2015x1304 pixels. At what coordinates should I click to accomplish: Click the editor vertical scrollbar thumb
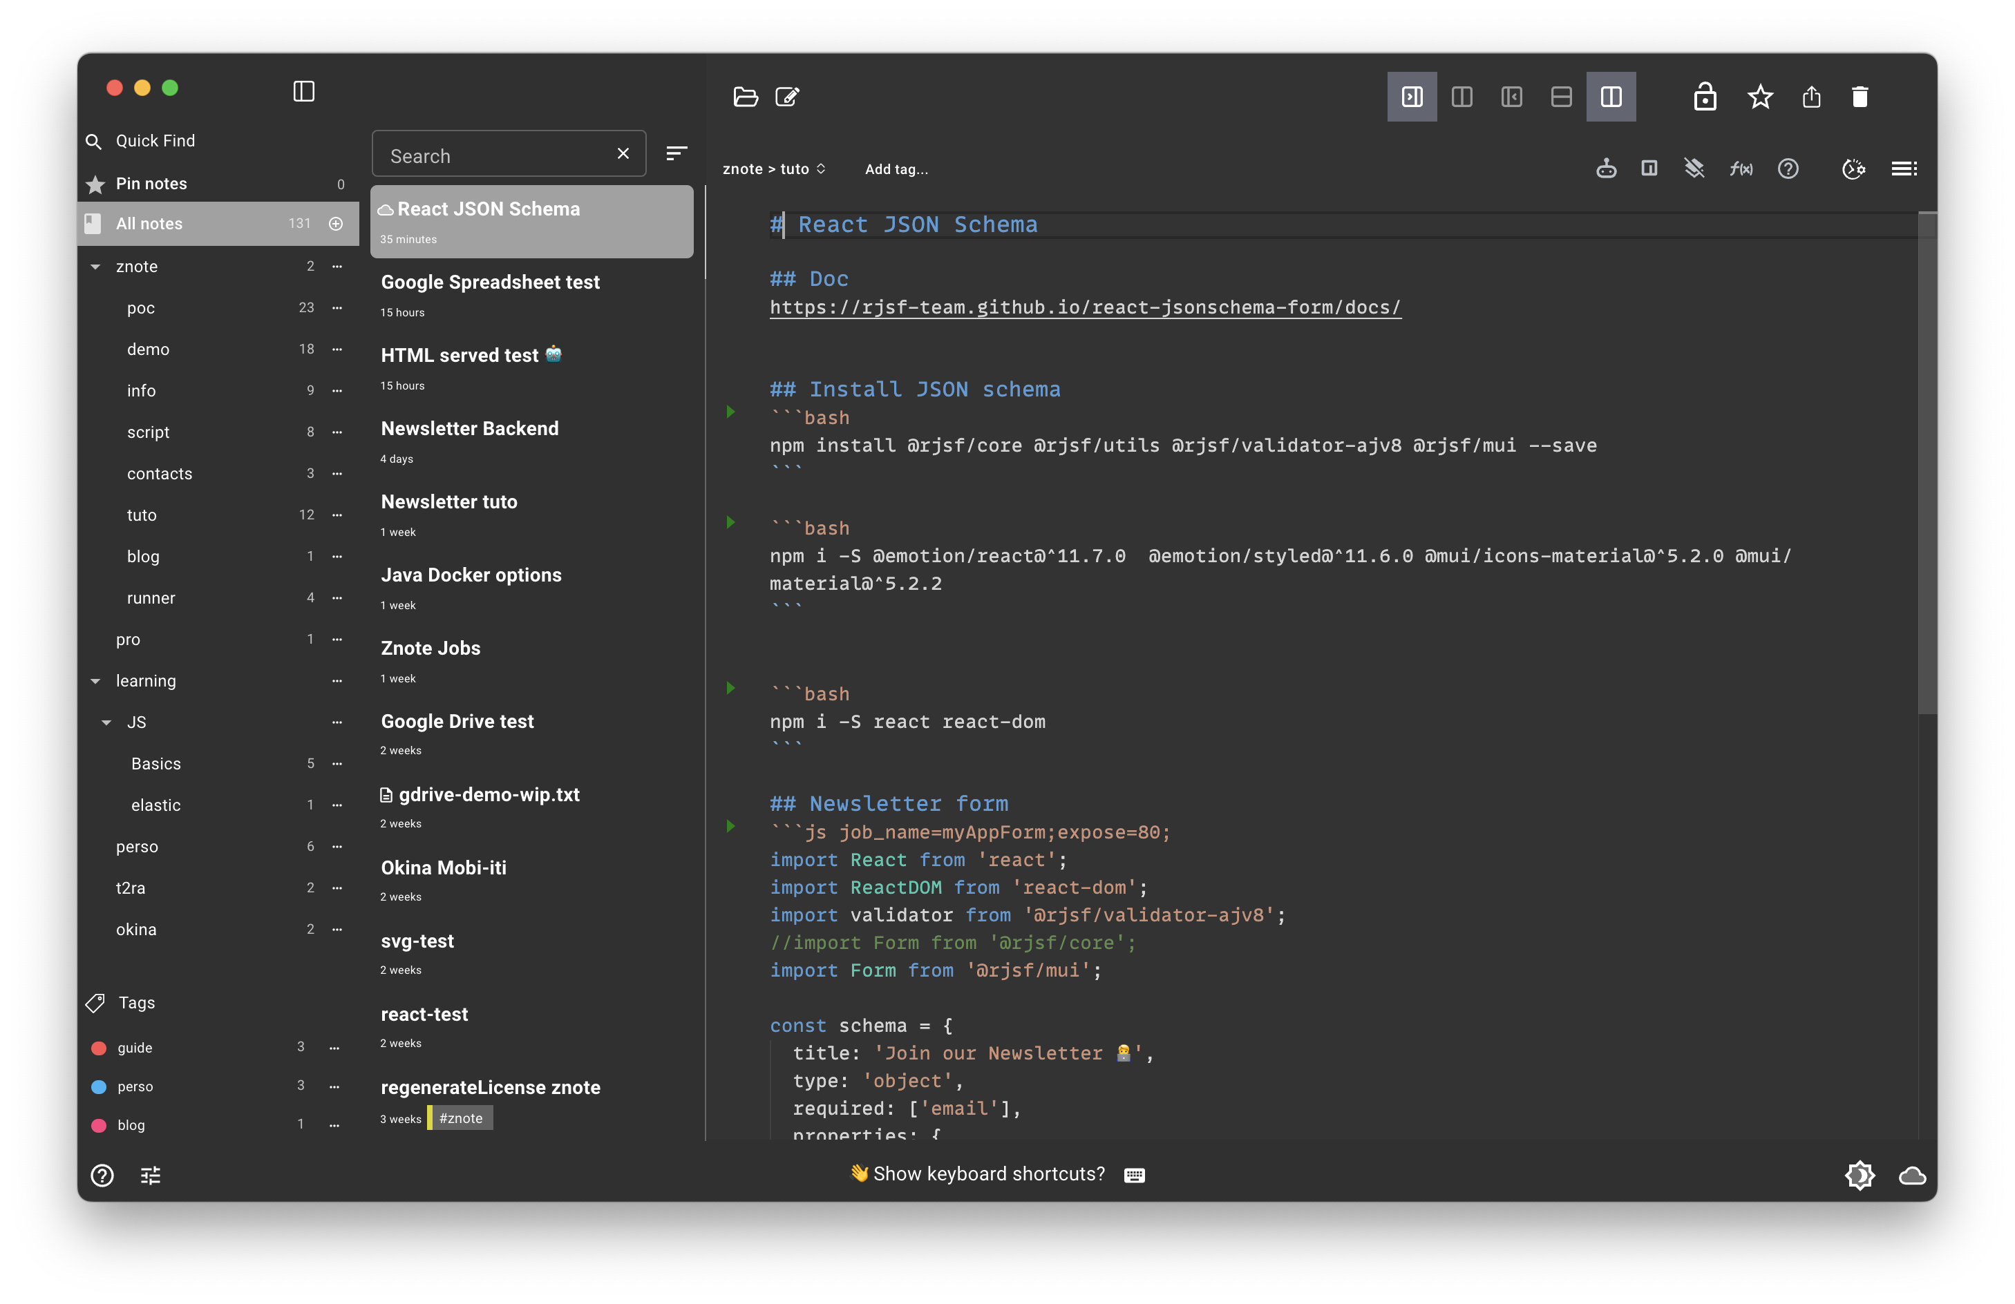click(1927, 463)
